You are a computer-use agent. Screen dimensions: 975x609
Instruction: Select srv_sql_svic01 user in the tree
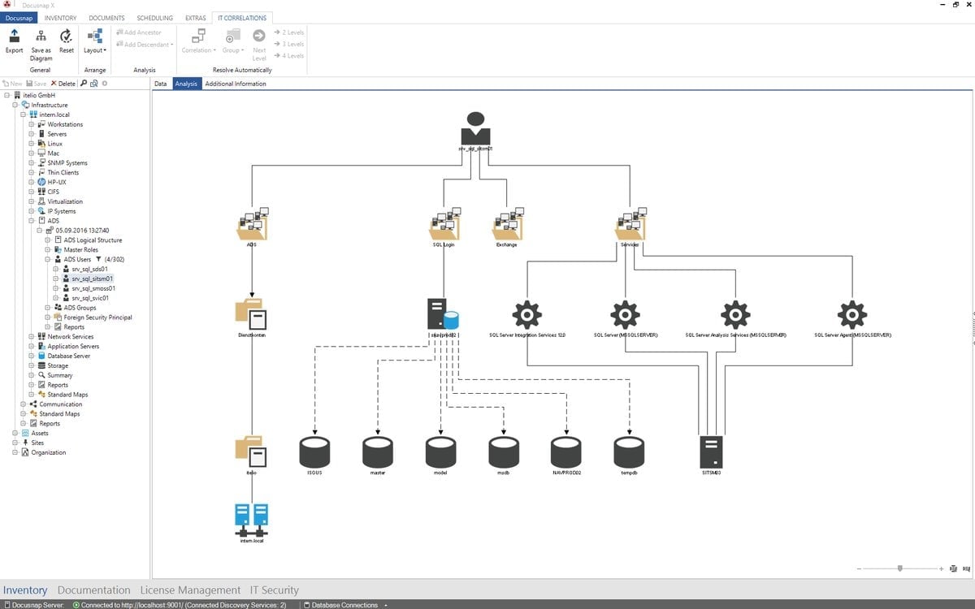90,298
